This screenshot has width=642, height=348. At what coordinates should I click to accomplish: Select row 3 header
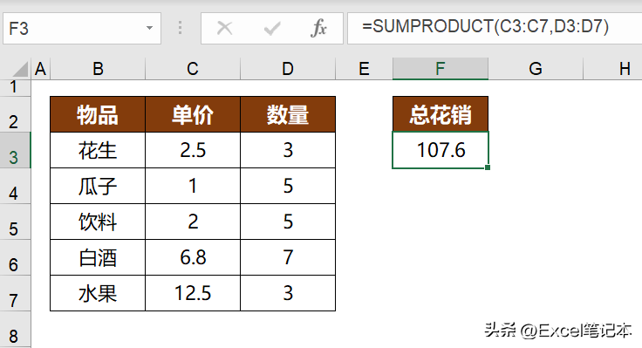[15, 150]
